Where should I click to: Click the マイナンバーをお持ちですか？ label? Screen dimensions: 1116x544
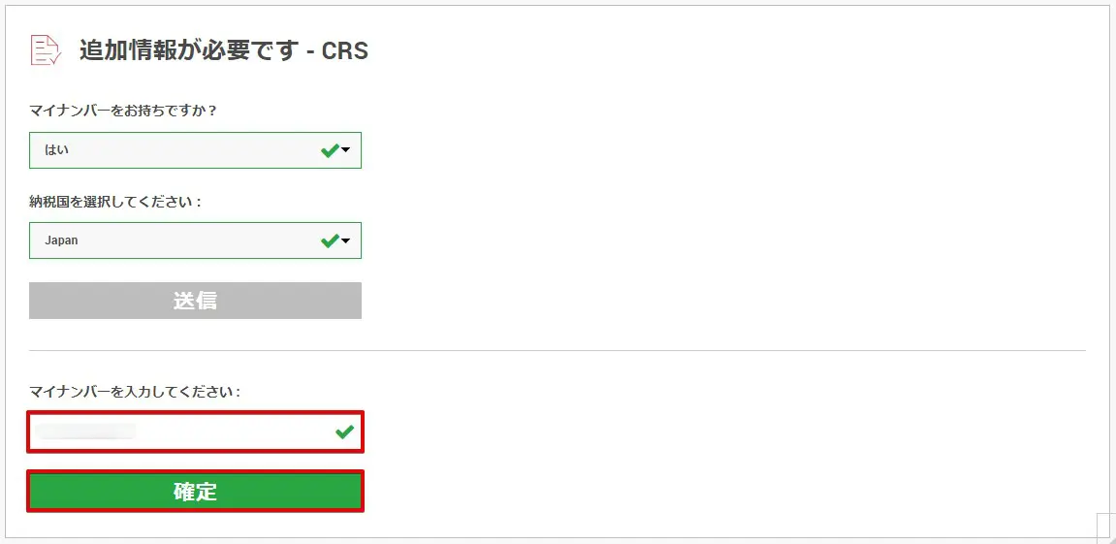click(x=123, y=111)
